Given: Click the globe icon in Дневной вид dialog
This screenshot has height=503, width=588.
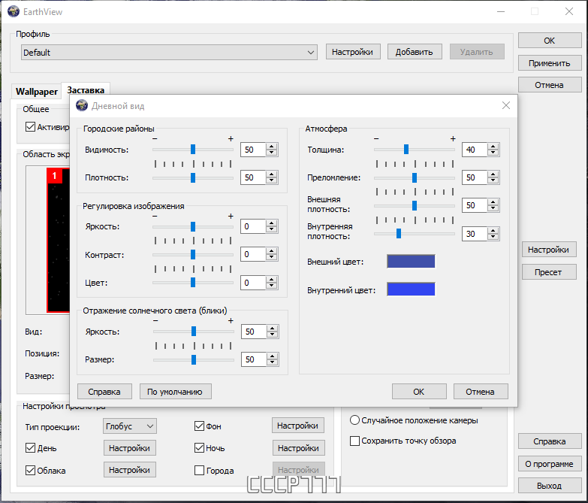Looking at the screenshot, I should coord(82,105).
